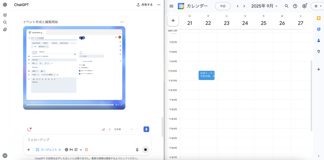324x160 pixels.
Task: Select Friday 26 in the Calendar header
Action: point(282,23)
